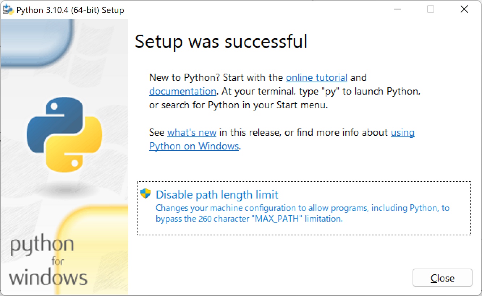This screenshot has width=482, height=296.
Task: Click the Close button to finish setup
Action: coord(442,278)
